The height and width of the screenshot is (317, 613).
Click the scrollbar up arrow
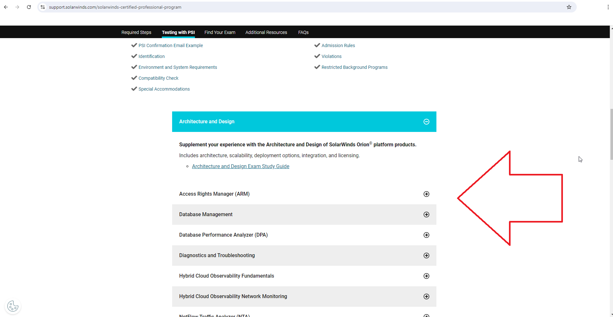click(611, 28)
